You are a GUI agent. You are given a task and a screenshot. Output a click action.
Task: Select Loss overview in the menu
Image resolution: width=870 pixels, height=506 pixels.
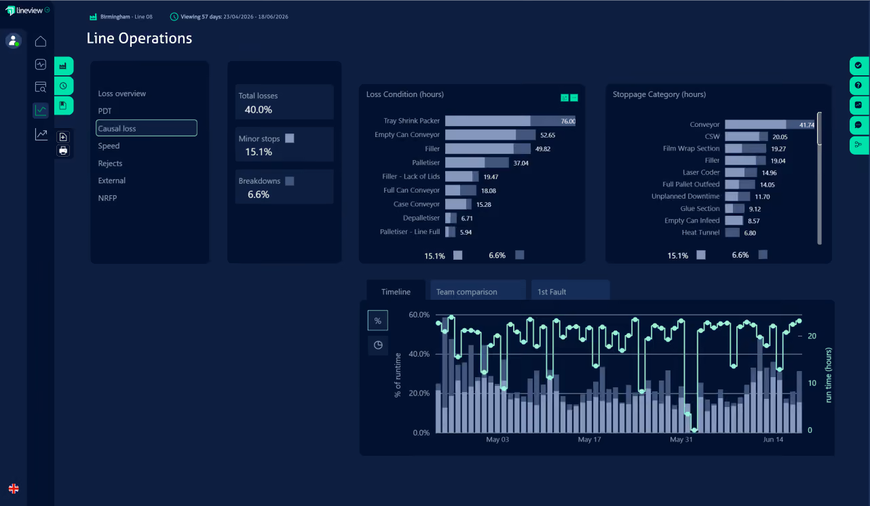click(x=122, y=94)
